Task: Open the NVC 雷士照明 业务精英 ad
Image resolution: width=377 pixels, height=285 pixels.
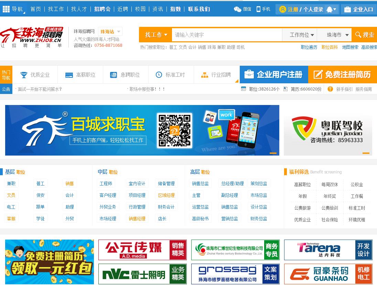Action: [142, 274]
